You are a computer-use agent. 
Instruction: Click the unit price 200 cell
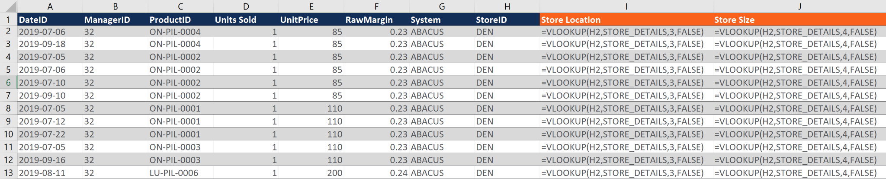(311, 173)
